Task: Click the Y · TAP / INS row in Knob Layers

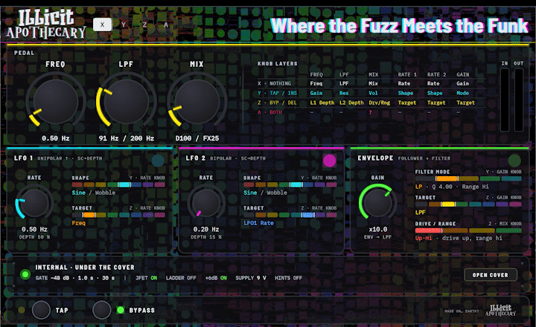Action: tap(371, 93)
